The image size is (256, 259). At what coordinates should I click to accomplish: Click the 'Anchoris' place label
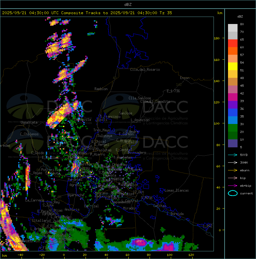pos(72,209)
